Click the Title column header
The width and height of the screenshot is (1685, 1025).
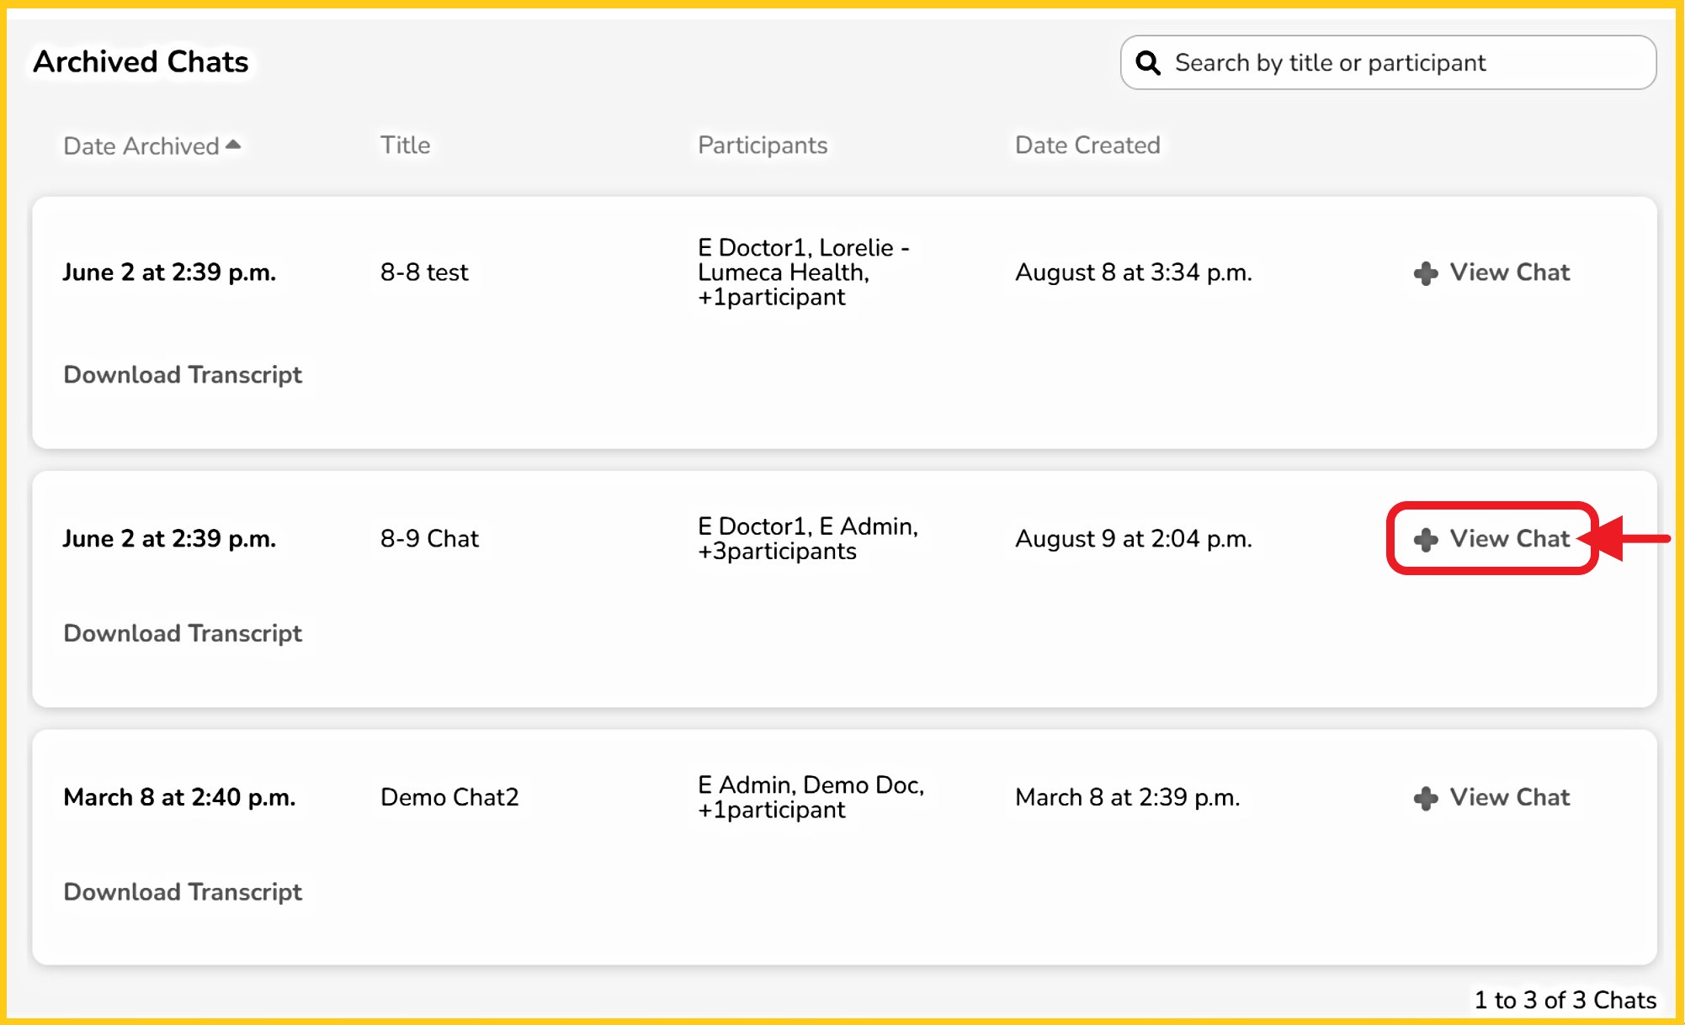pos(405,145)
